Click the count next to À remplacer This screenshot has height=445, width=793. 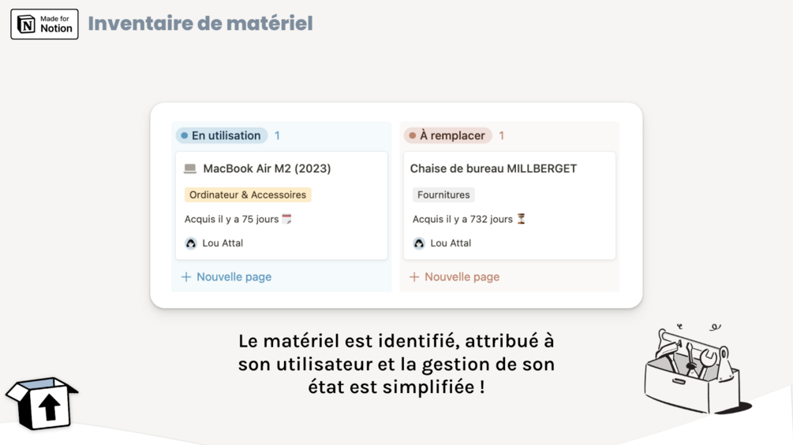pyautogui.click(x=501, y=135)
